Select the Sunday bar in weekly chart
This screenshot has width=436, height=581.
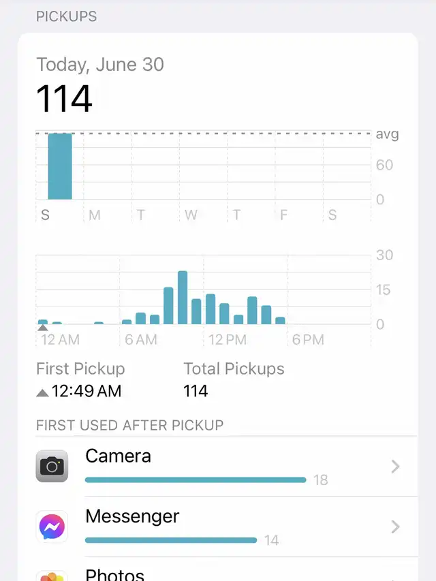(60, 166)
